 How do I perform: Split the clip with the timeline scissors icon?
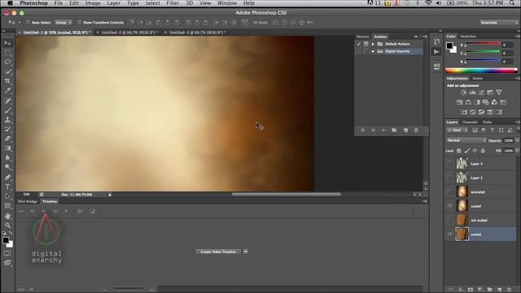81,212
